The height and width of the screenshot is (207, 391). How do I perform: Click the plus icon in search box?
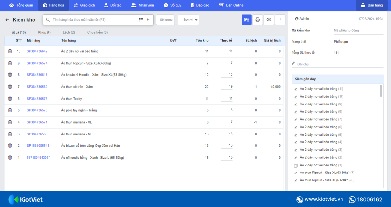point(148,20)
